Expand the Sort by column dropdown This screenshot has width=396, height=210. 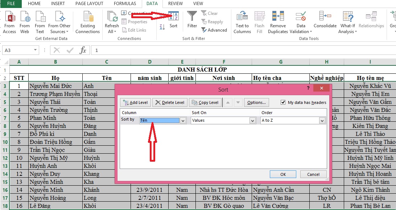coord(183,121)
